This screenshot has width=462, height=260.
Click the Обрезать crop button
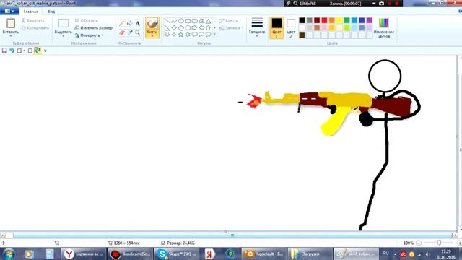(x=86, y=20)
